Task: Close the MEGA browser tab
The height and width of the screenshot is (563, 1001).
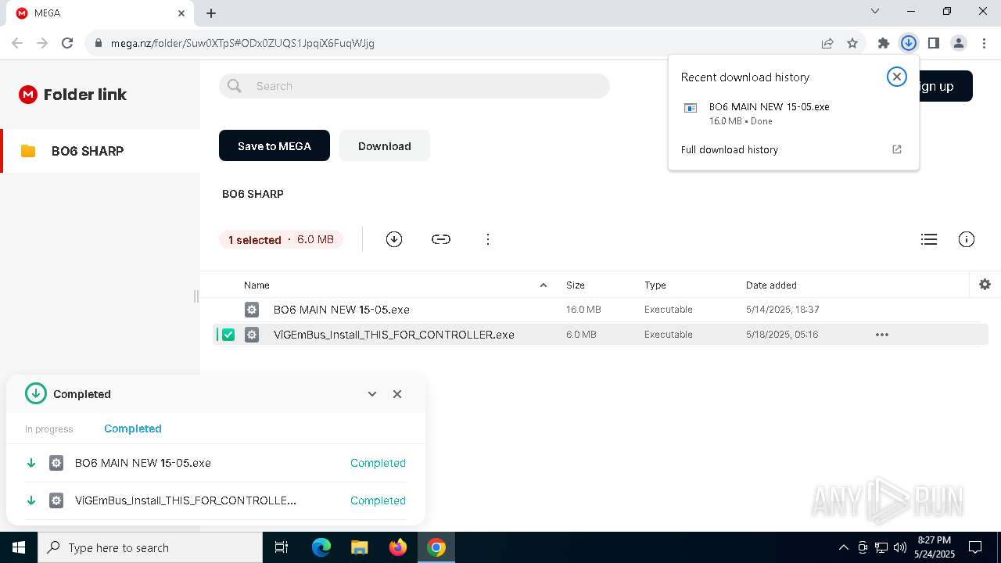Action: pyautogui.click(x=181, y=13)
